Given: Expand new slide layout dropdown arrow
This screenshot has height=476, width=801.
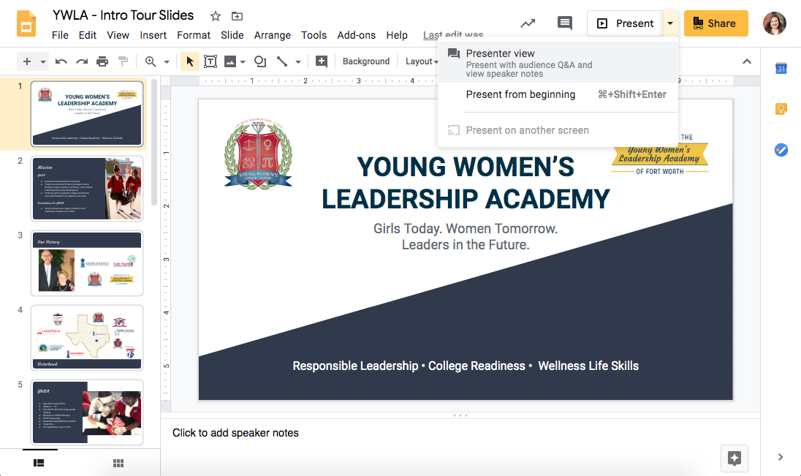Looking at the screenshot, I should click(x=43, y=62).
